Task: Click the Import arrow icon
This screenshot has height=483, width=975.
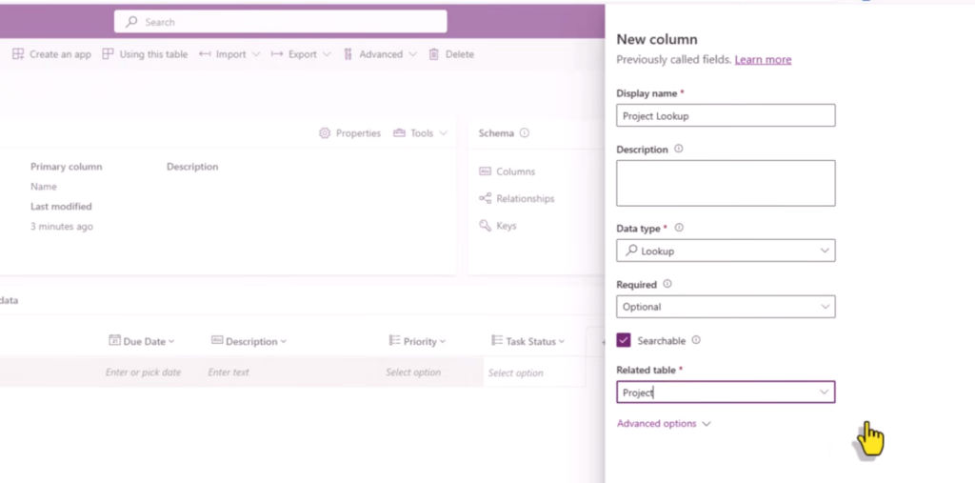Action: click(205, 54)
